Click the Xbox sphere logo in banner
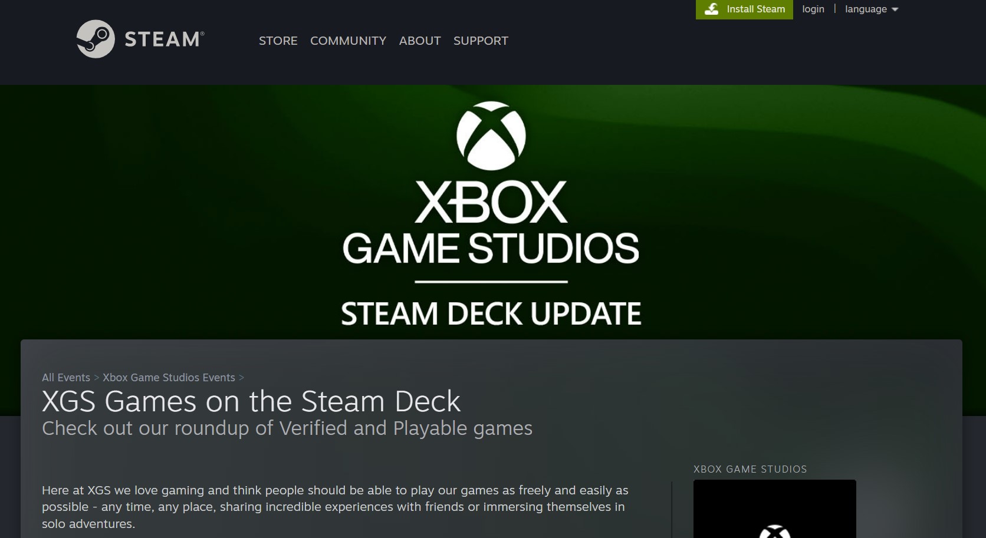 click(x=491, y=136)
